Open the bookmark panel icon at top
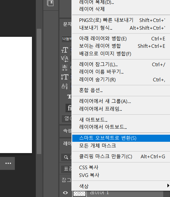 pyautogui.click(x=50, y=3)
